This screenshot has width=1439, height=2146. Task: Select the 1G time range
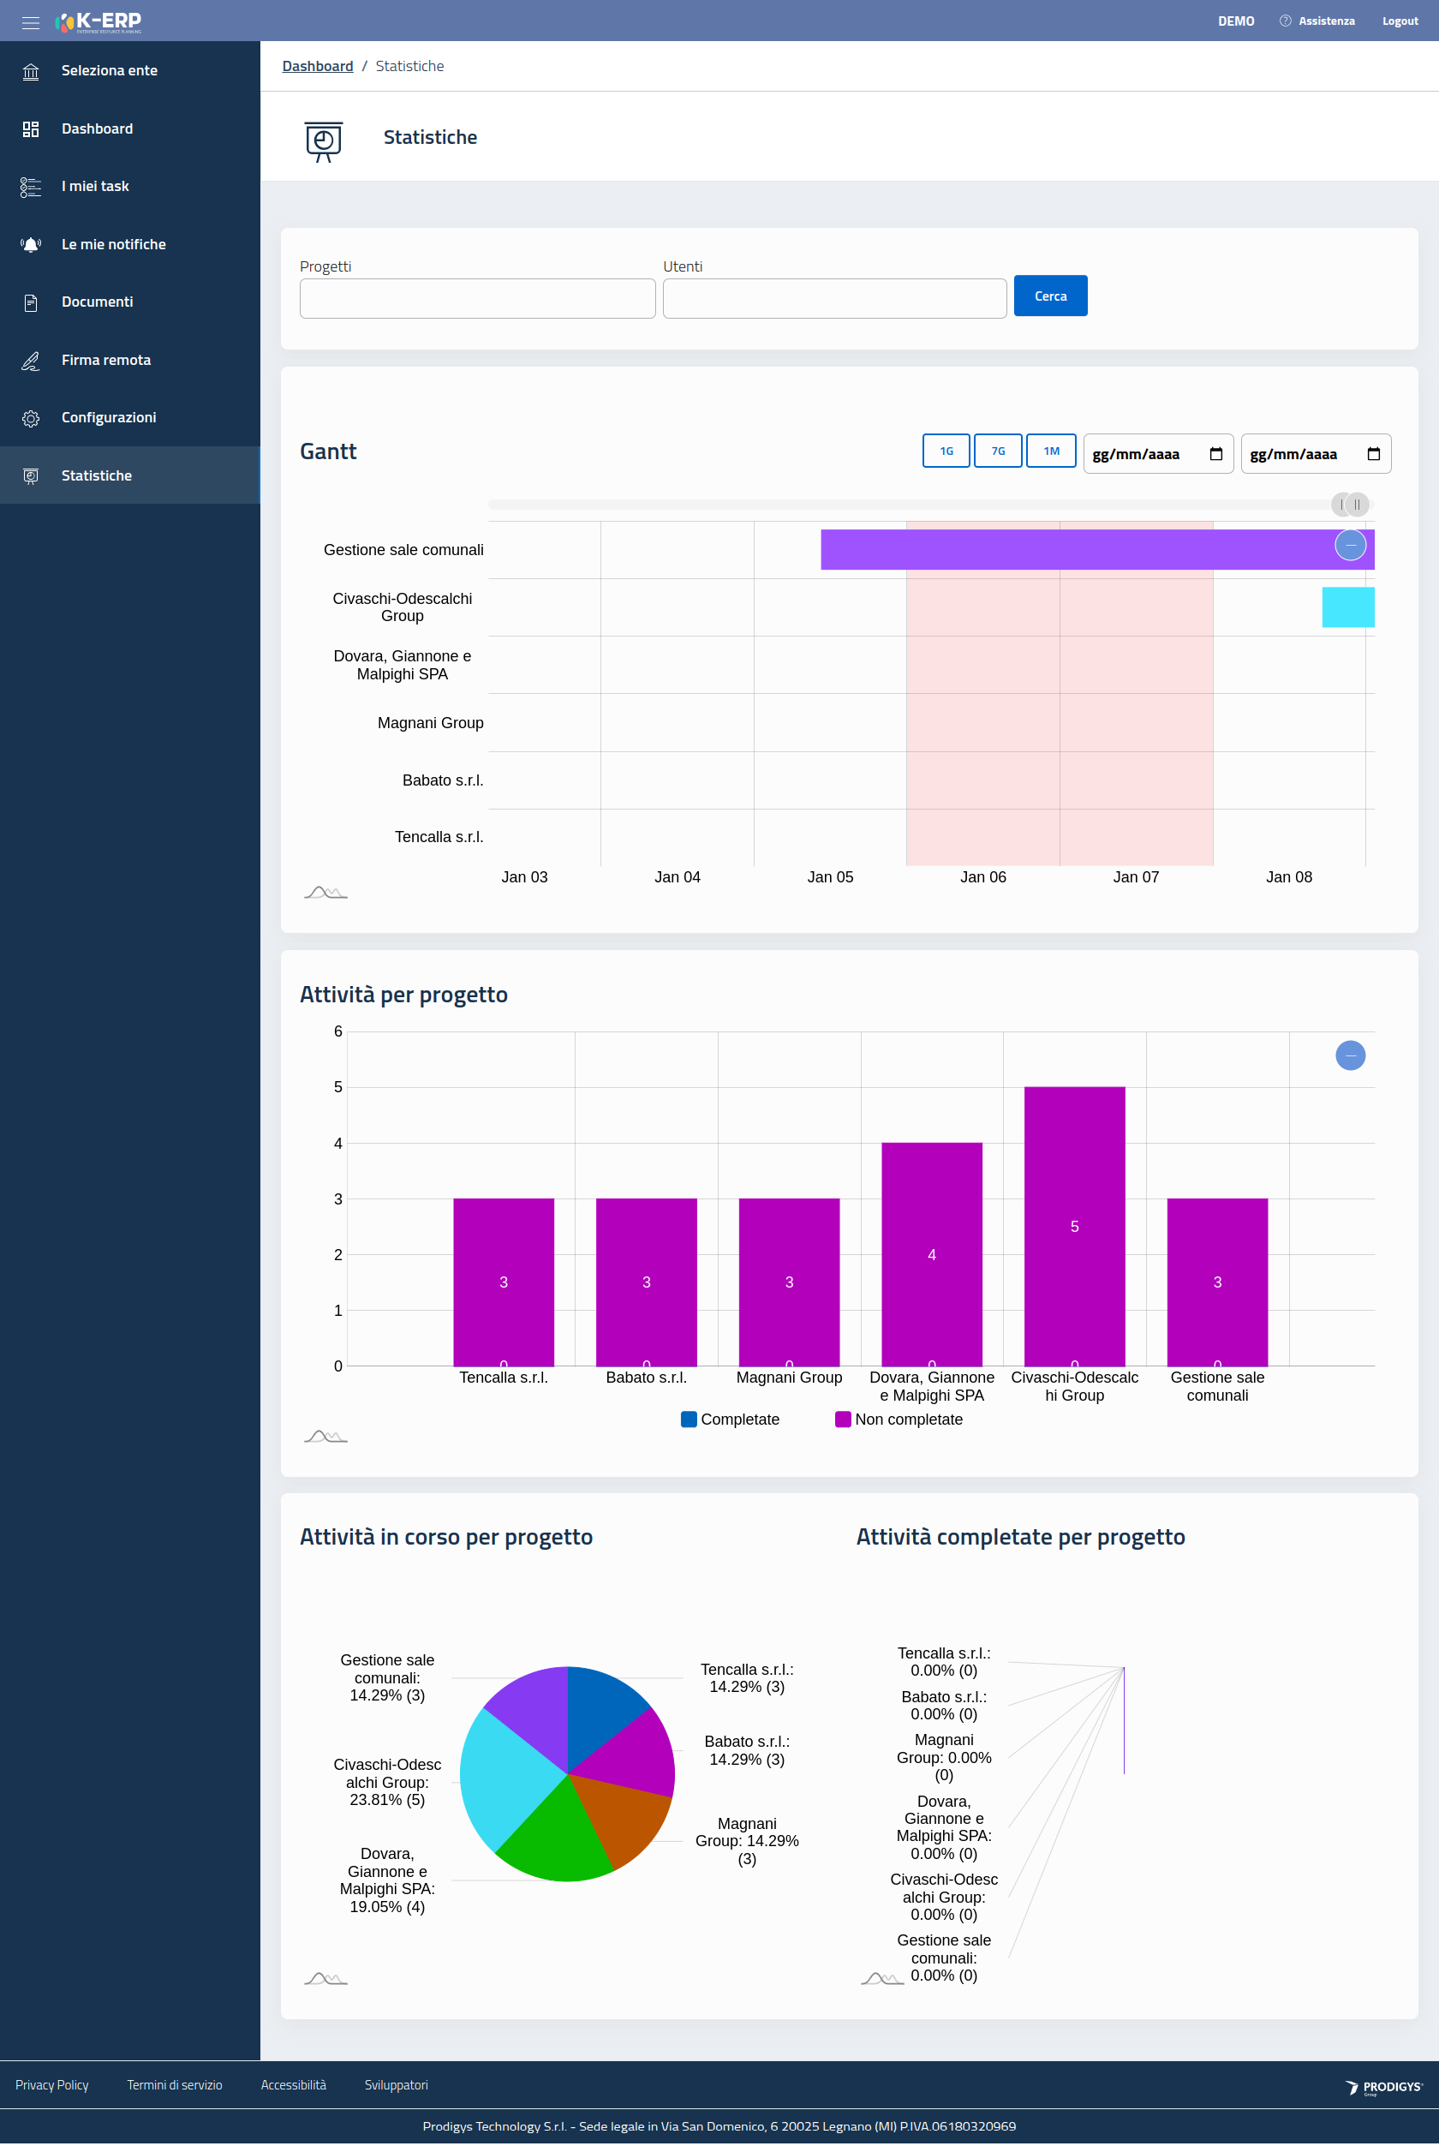coord(946,451)
